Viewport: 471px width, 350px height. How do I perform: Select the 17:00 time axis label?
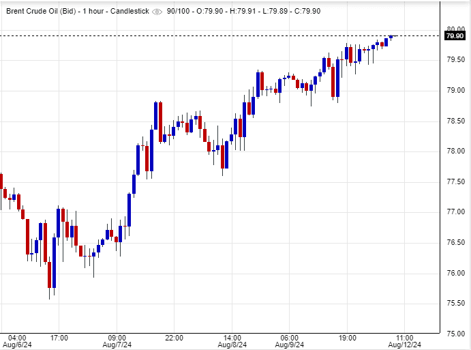(x=59, y=337)
